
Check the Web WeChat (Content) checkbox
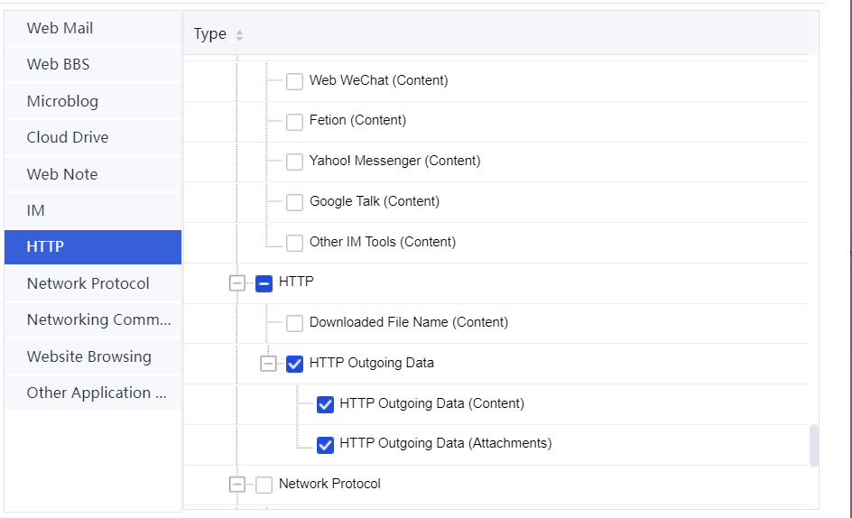click(294, 81)
